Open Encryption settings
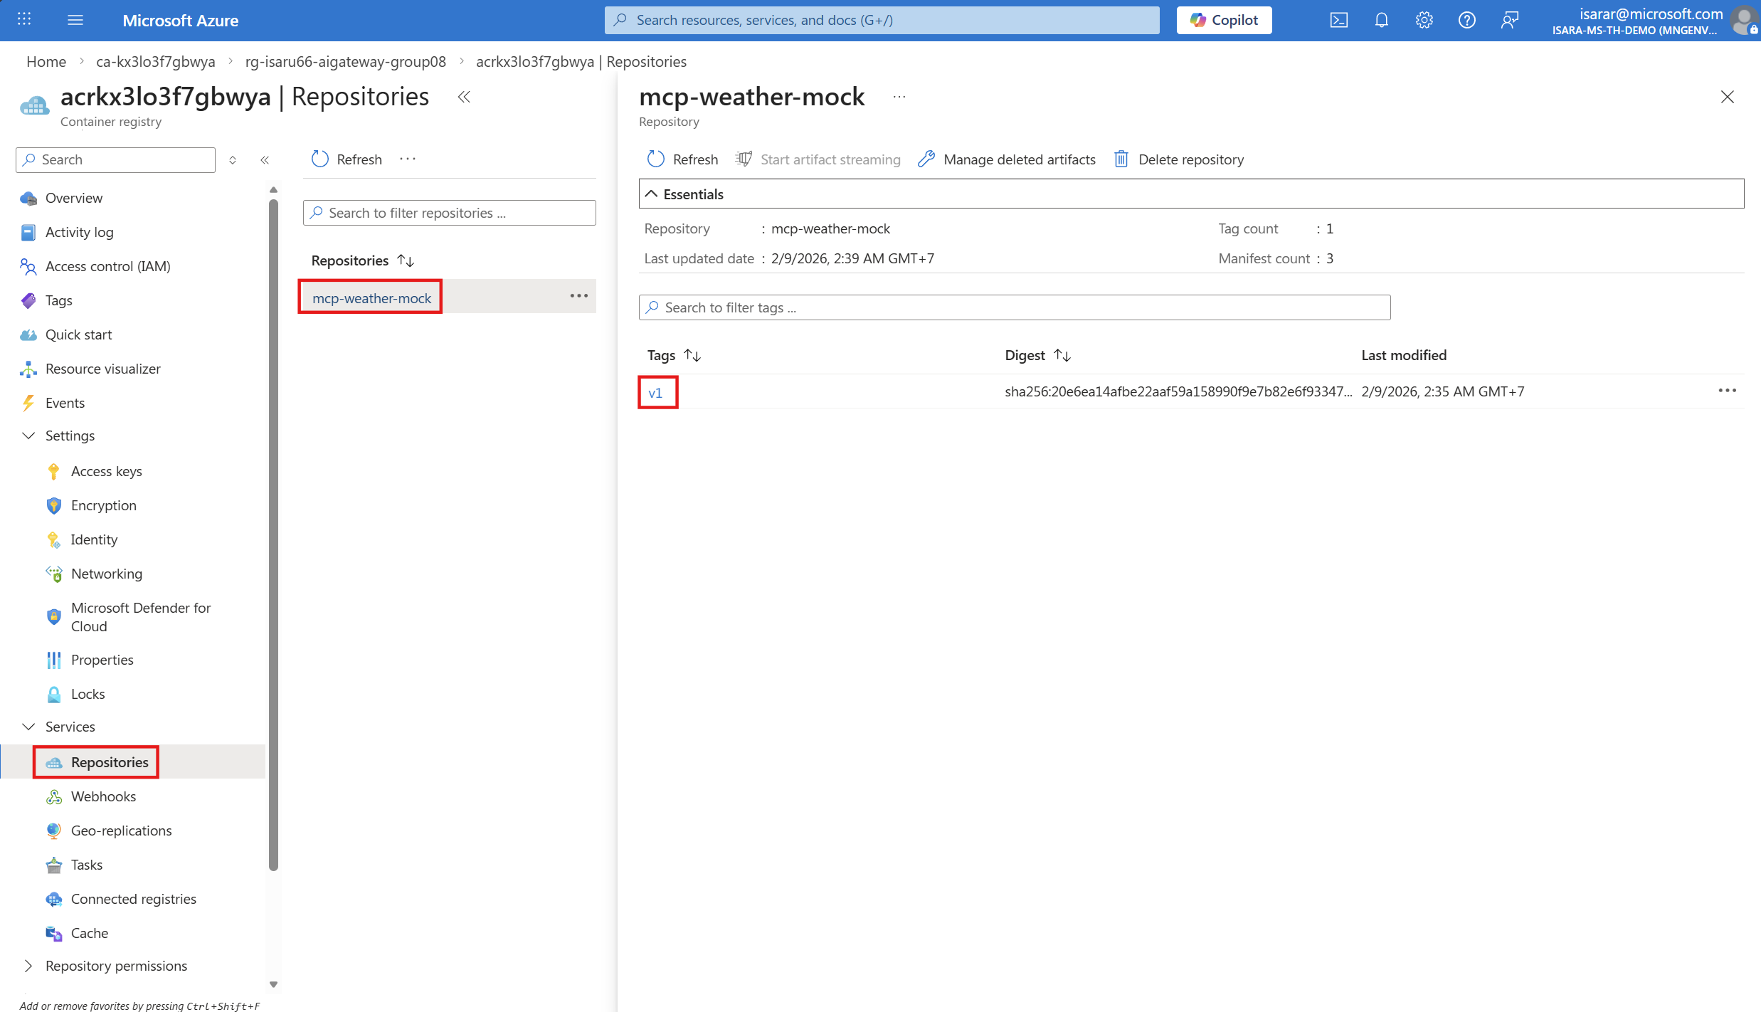The image size is (1761, 1012). (103, 505)
